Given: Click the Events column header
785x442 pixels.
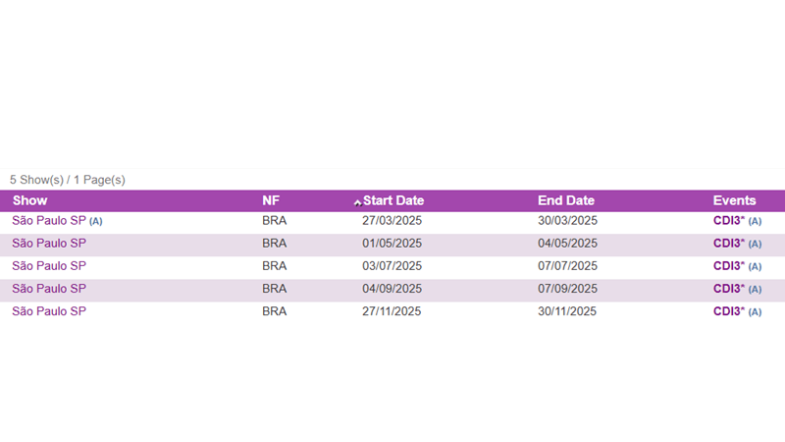Looking at the screenshot, I should tap(734, 200).
